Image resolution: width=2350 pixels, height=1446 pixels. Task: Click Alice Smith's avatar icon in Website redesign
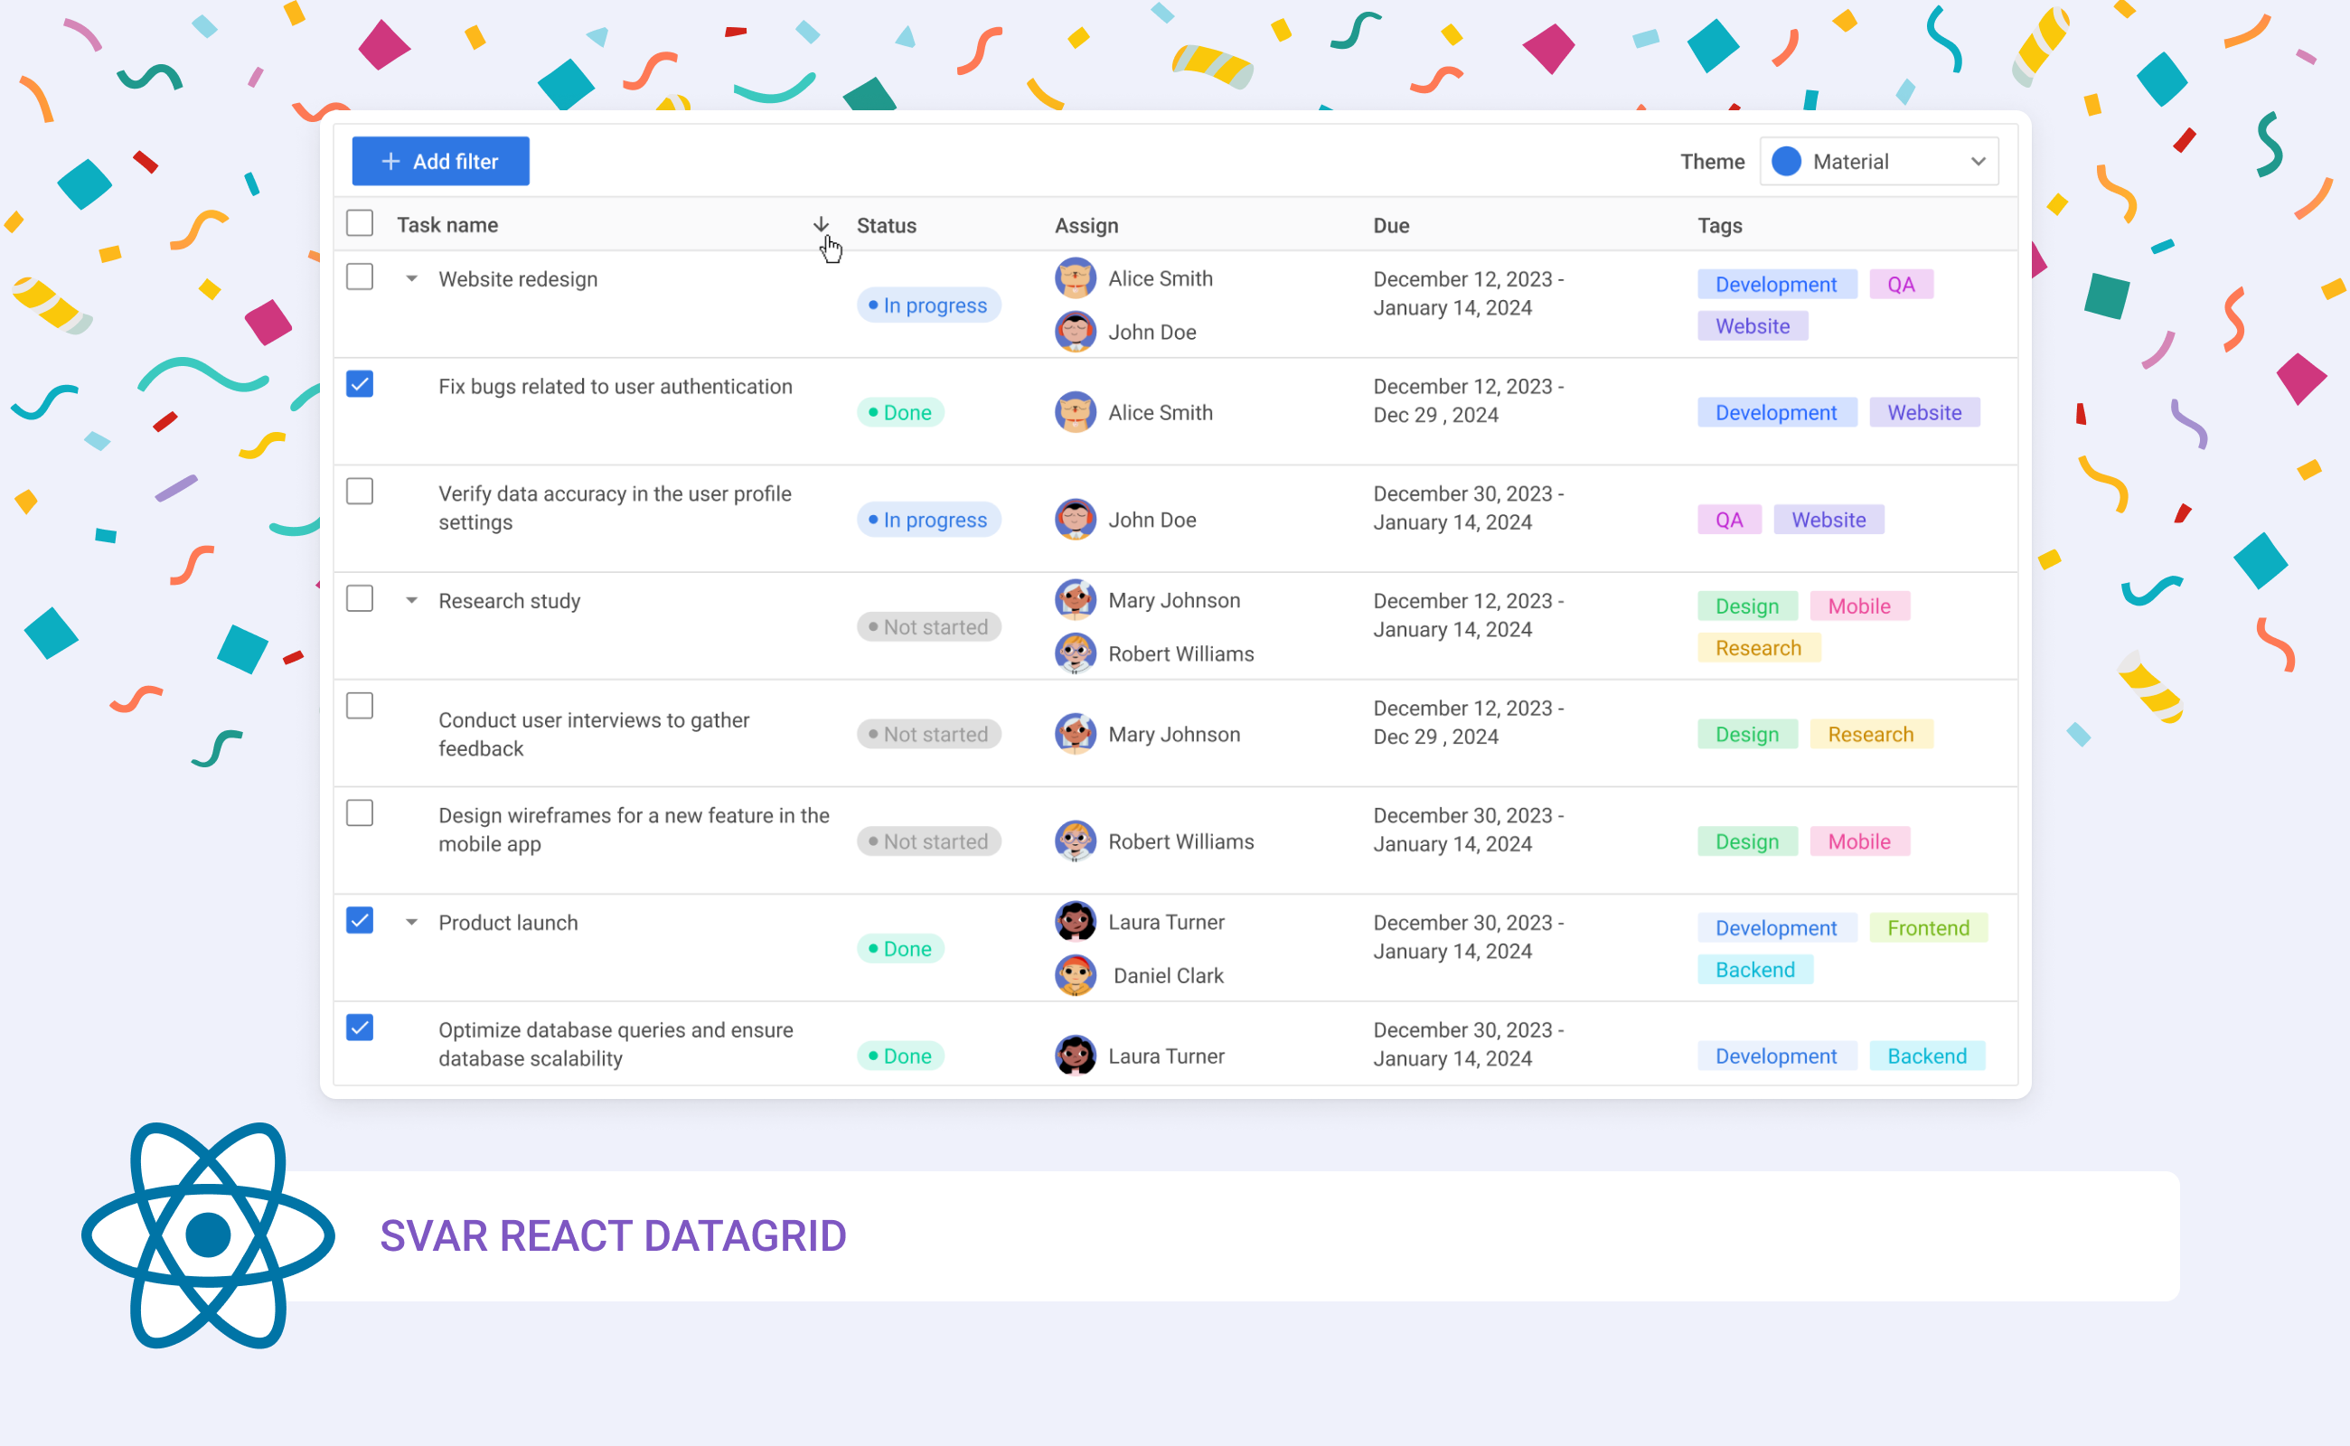click(x=1075, y=278)
